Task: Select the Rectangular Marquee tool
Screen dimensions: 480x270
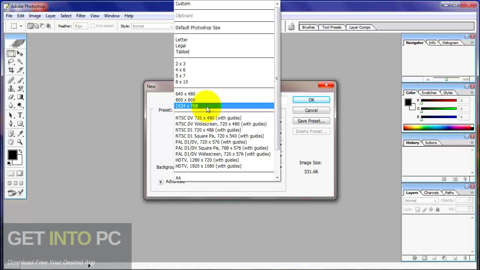Action: click(12, 54)
